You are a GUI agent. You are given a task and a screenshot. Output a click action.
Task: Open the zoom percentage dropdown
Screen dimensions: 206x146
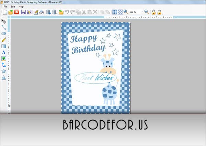[141, 12]
